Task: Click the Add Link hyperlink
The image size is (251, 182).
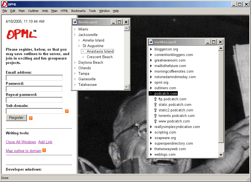Action: 45,142
